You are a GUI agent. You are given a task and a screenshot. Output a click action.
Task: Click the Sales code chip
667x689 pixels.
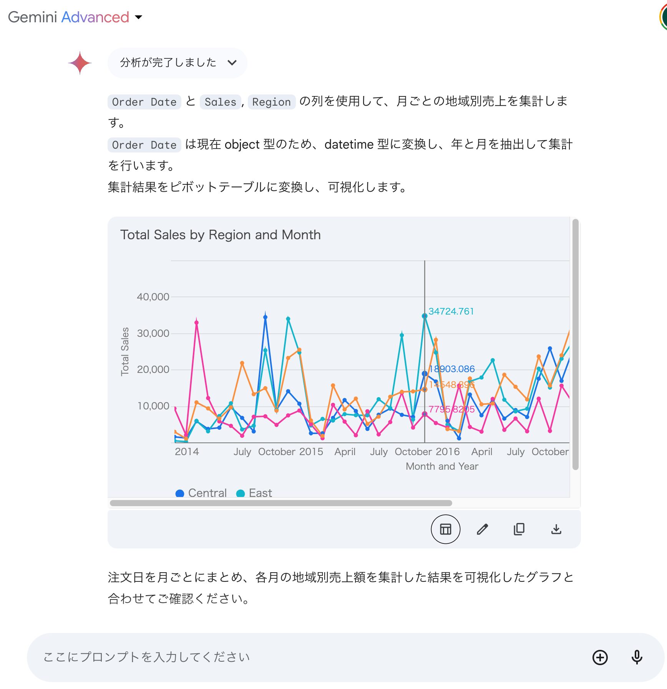click(x=220, y=102)
